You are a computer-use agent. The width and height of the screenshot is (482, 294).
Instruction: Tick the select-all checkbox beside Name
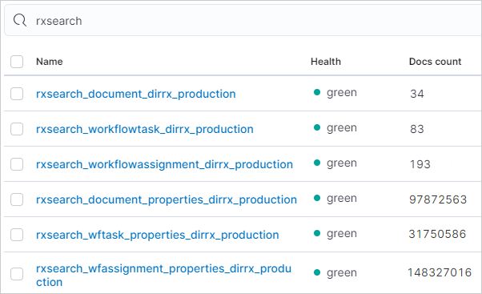17,62
